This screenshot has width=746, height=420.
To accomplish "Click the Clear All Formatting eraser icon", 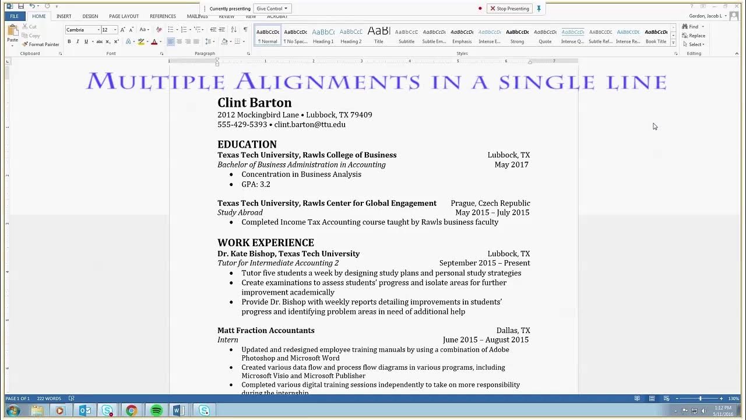I will point(159,30).
